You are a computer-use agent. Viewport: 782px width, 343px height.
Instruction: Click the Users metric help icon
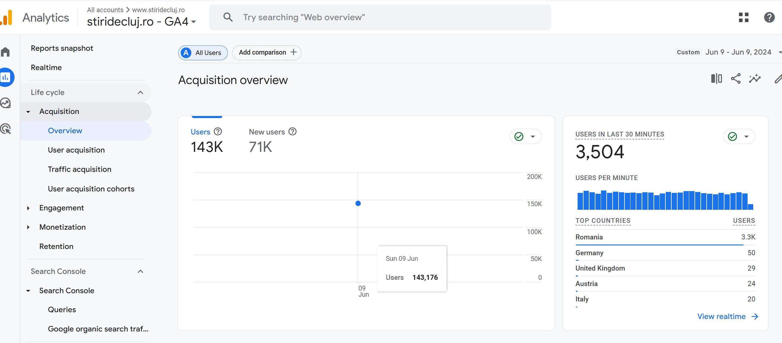coord(218,131)
